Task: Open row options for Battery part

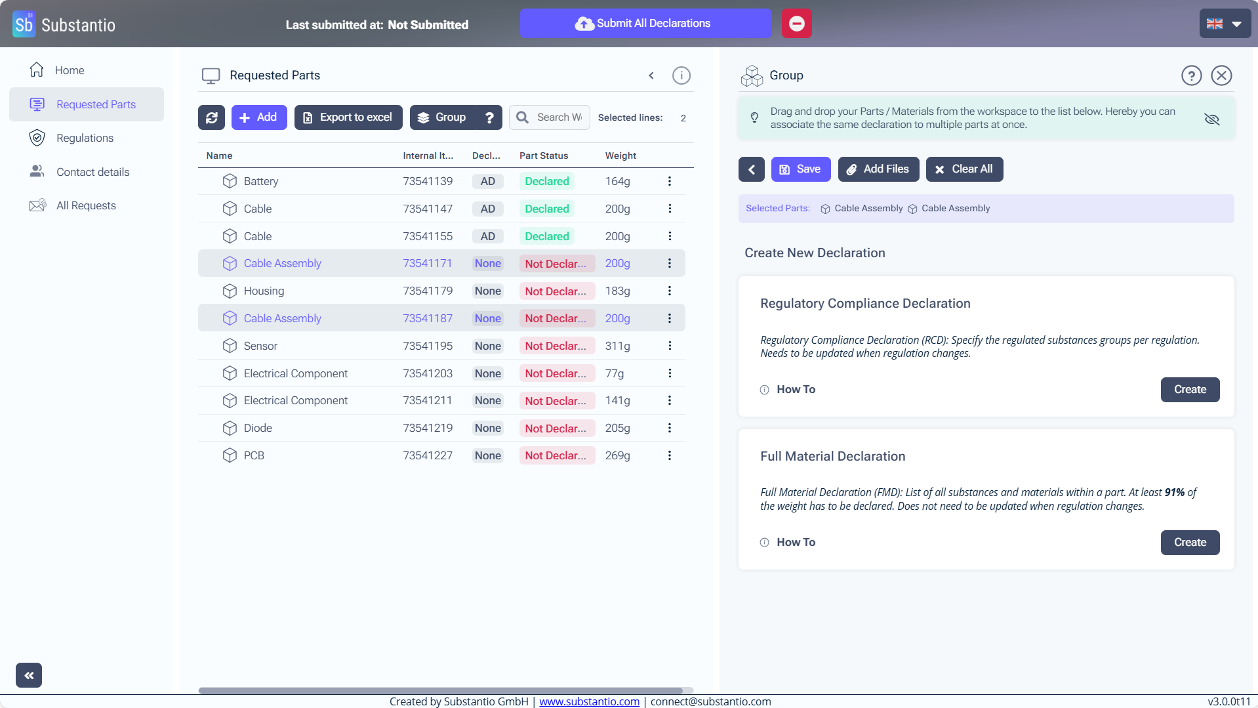Action: click(669, 181)
